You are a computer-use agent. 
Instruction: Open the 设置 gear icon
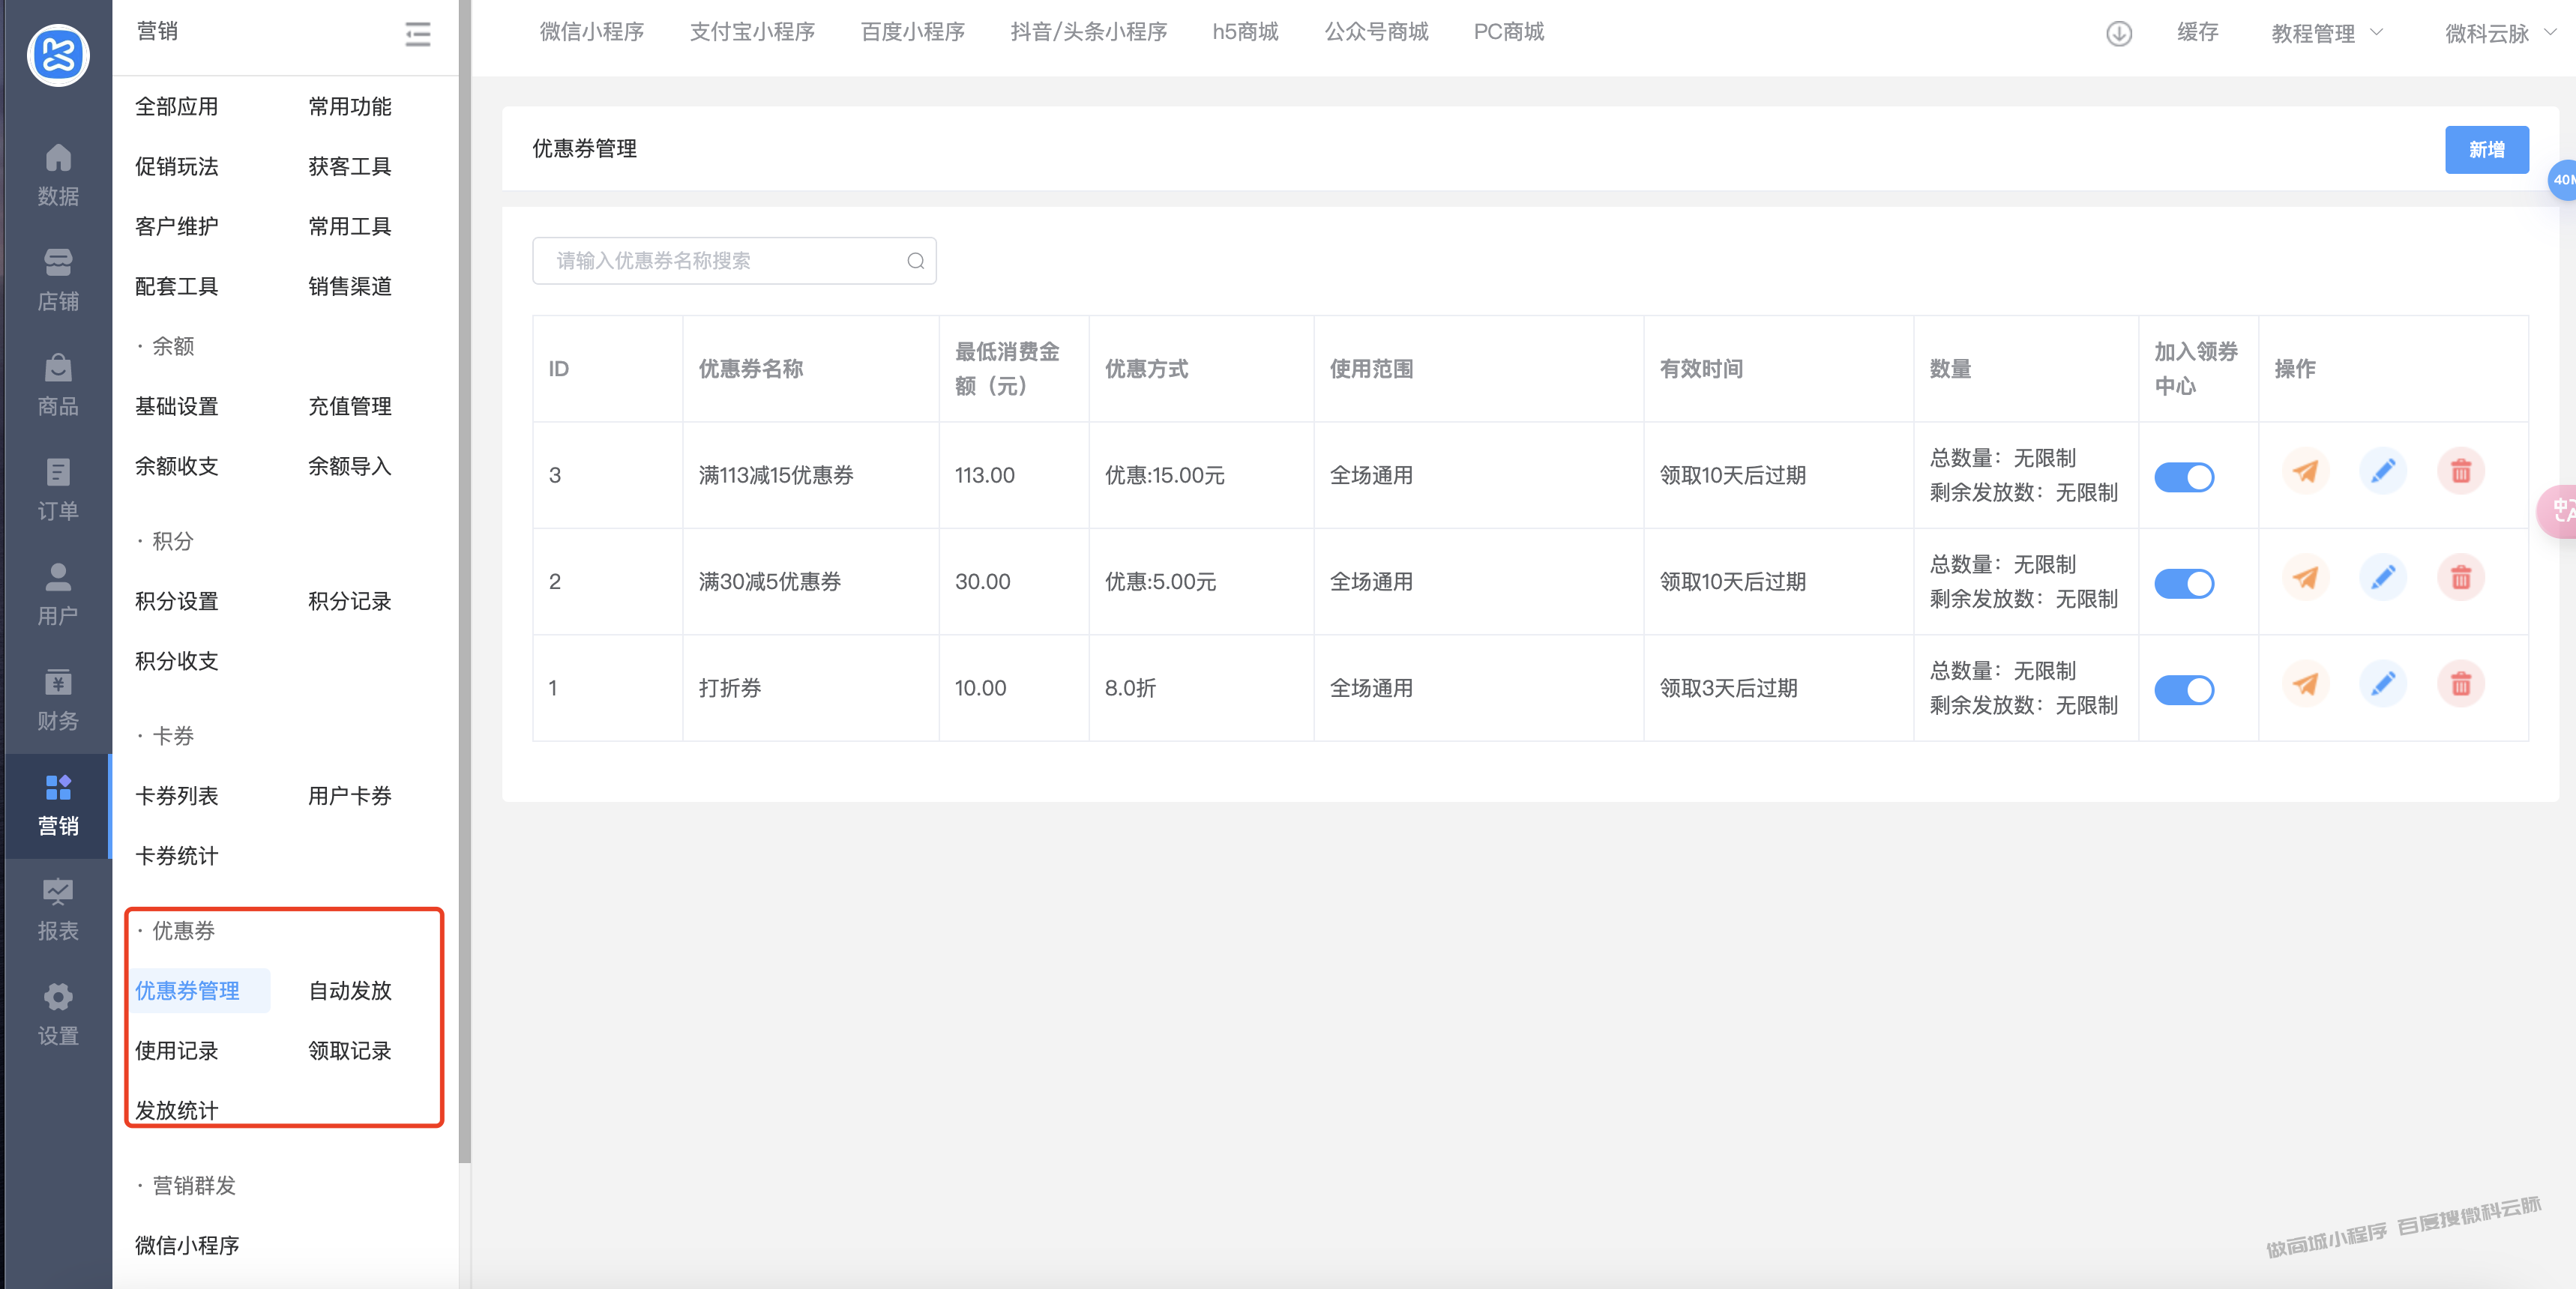pos(58,996)
